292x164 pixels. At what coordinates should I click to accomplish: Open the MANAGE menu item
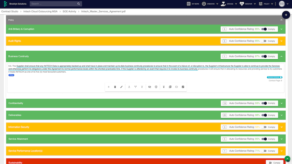point(230,4)
